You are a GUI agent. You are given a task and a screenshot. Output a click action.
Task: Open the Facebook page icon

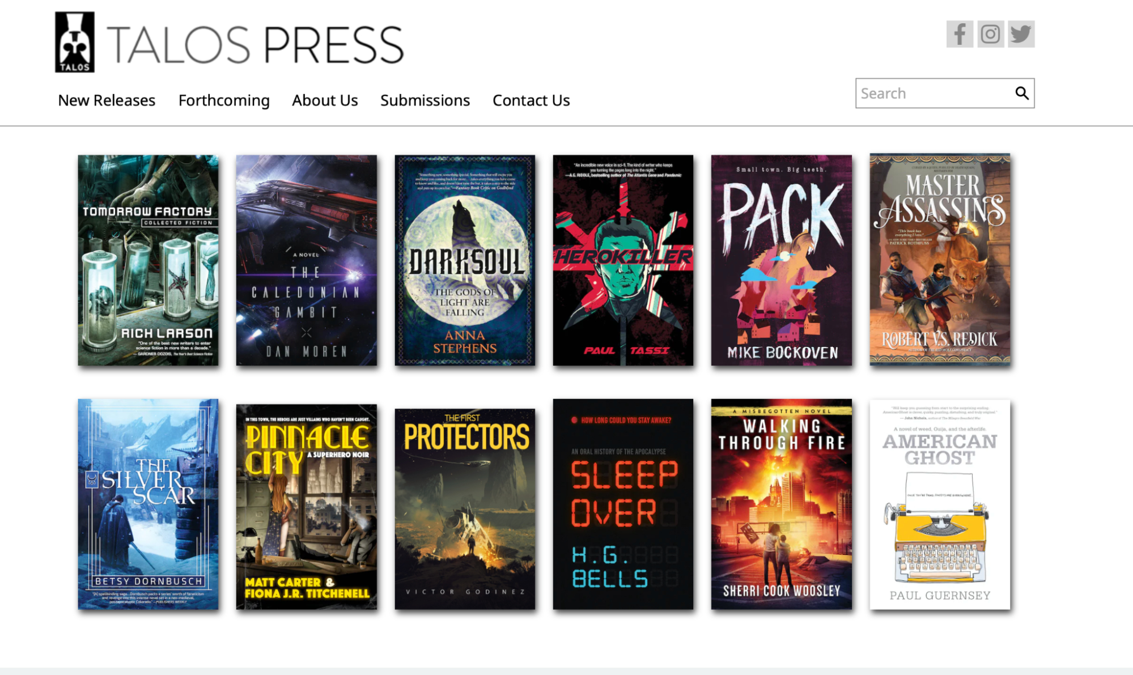pos(959,35)
